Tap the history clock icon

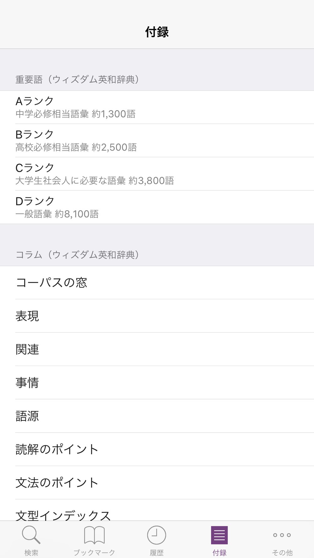tap(156, 535)
